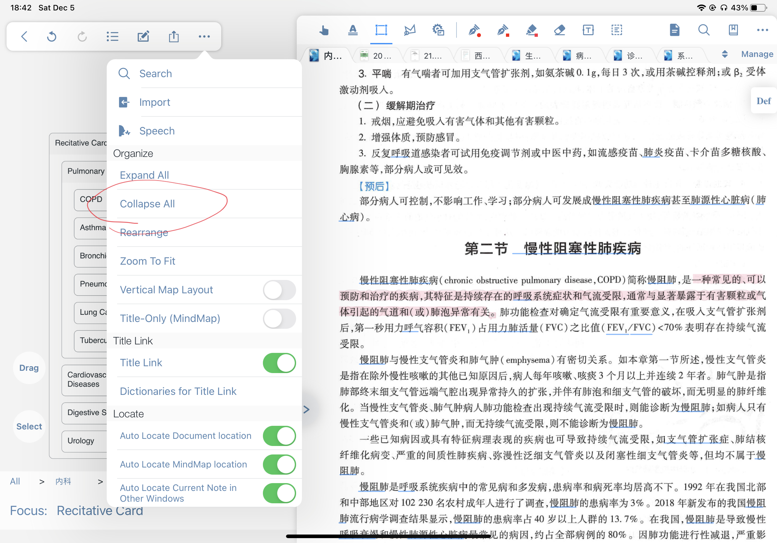Tap the undo arrow in mindmap toolbar

click(x=51, y=36)
